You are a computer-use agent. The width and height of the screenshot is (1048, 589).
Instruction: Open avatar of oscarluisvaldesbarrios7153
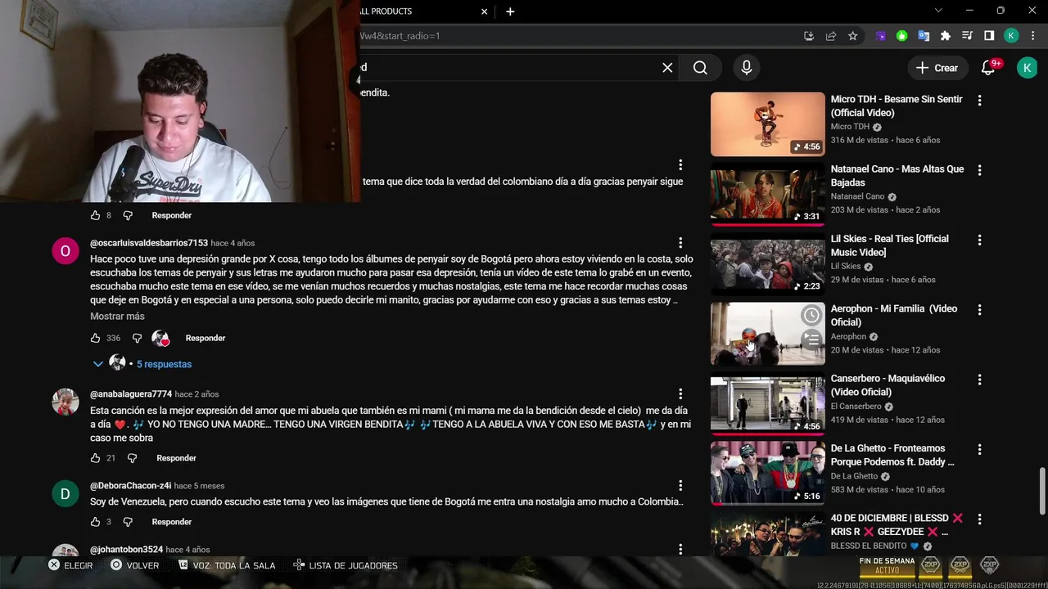pos(65,250)
